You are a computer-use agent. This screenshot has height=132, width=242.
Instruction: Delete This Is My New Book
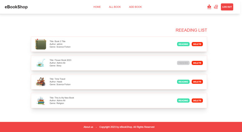pos(197,100)
